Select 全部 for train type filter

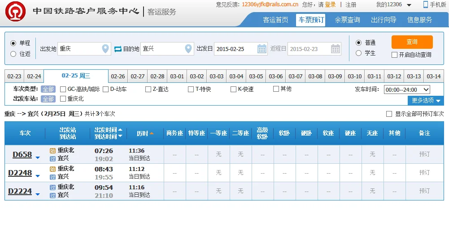pos(48,89)
